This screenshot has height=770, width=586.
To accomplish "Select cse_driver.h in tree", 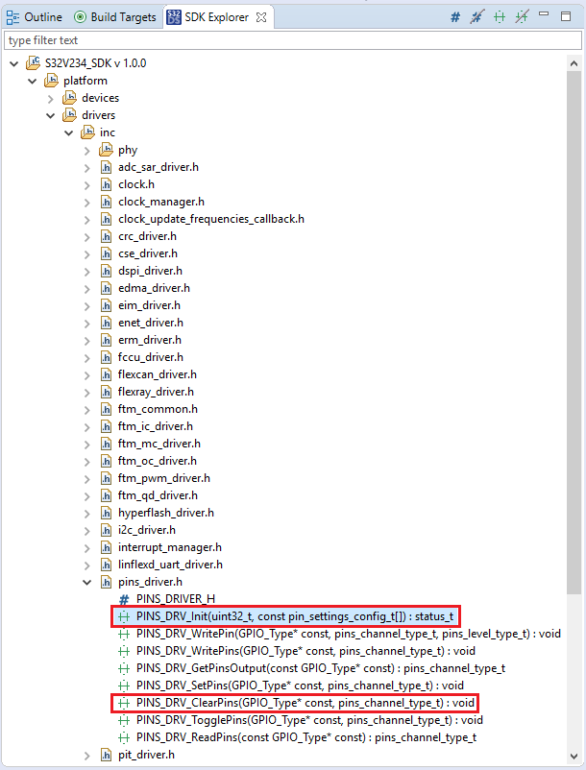I will click(148, 253).
